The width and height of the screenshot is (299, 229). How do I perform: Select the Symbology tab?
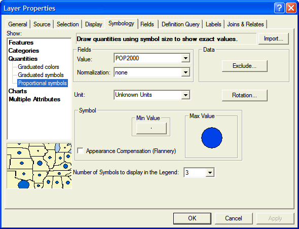coord(121,23)
